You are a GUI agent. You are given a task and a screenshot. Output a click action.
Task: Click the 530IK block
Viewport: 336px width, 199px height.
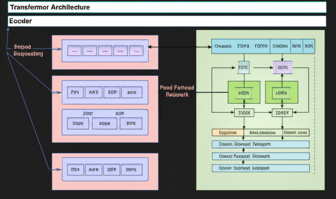pyautogui.click(x=244, y=112)
